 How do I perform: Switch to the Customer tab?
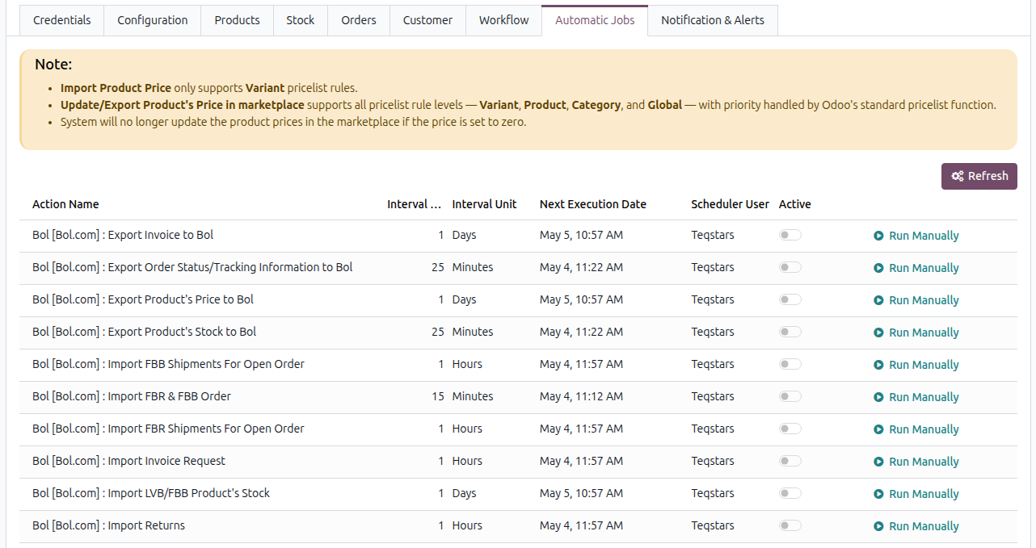(x=428, y=20)
